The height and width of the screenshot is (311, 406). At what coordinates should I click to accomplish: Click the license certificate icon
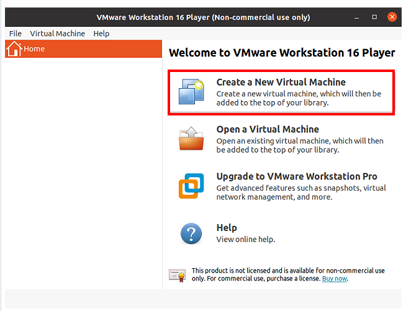(178, 276)
